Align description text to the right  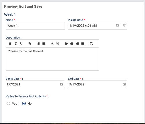(77, 44)
